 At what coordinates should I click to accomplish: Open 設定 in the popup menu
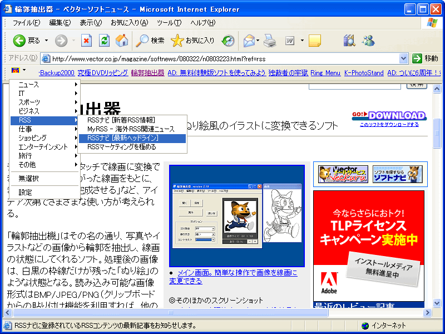(44, 193)
